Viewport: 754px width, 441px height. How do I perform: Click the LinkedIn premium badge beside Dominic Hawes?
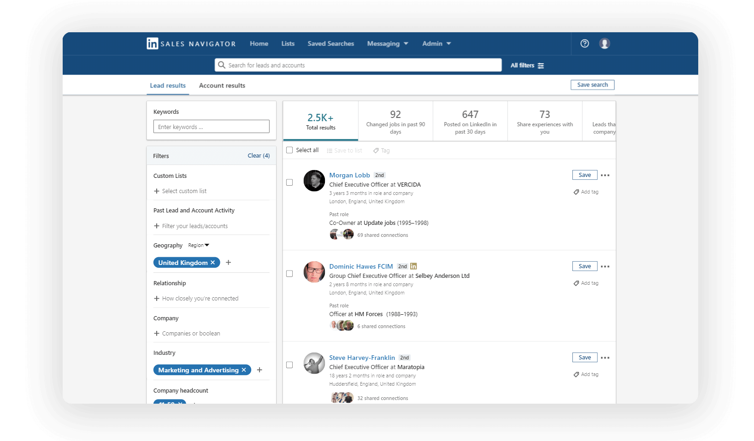pos(413,266)
